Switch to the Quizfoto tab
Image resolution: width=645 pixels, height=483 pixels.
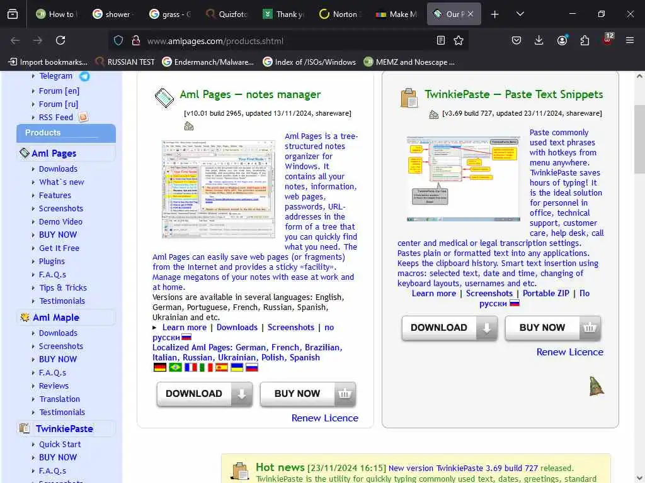(x=226, y=14)
